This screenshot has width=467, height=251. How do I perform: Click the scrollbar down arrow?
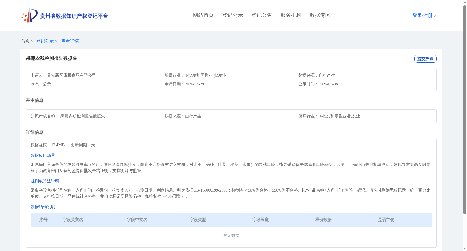(x=465, y=248)
